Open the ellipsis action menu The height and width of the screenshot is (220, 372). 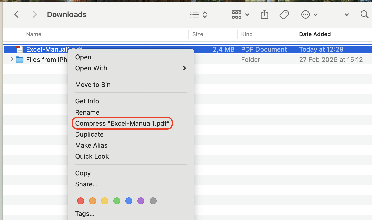click(x=309, y=15)
